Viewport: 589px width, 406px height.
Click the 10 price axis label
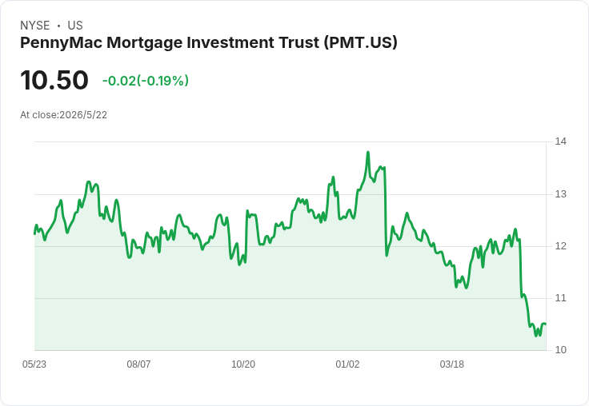point(560,350)
